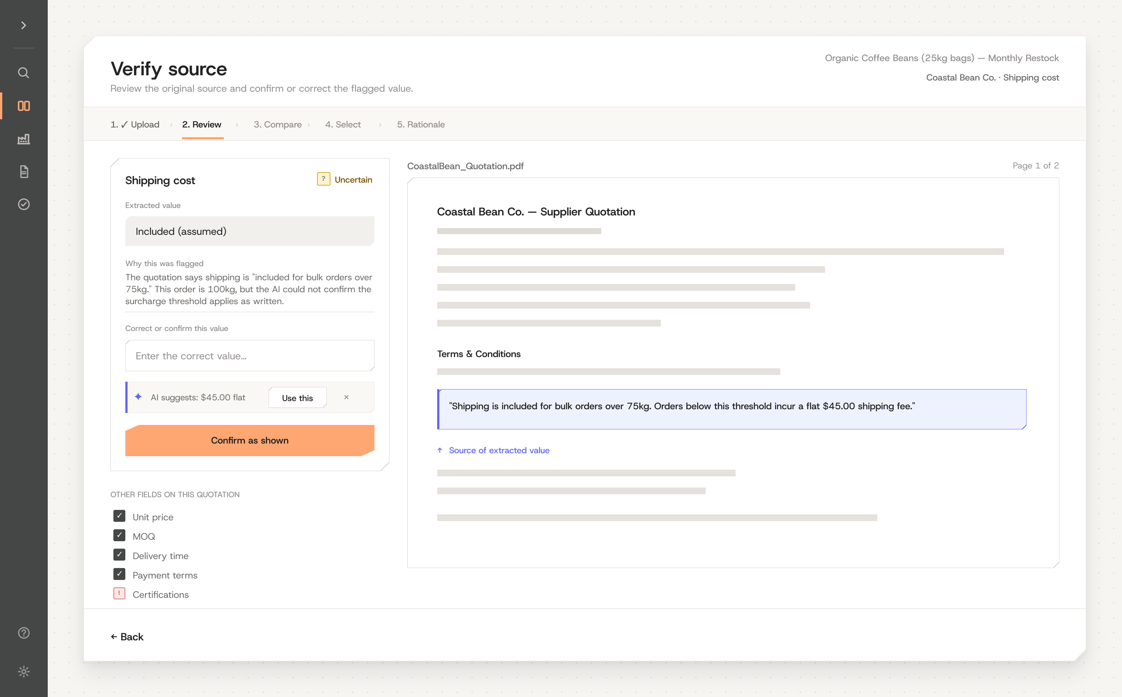This screenshot has width=1122, height=697.
Task: Select the compare columns sidebar icon
Action: point(23,106)
